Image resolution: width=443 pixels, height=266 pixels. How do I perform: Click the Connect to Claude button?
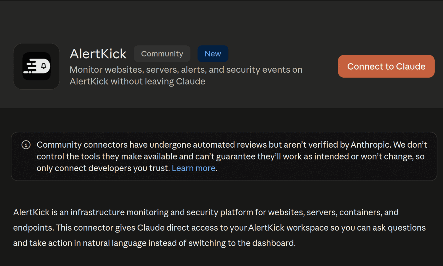point(386,66)
